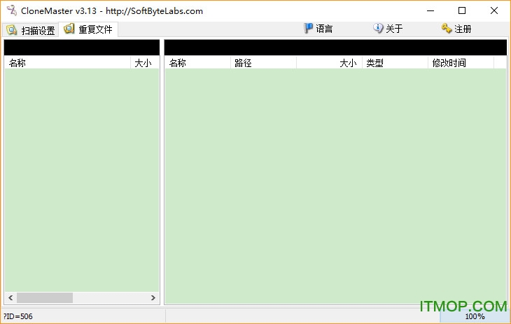Sort right list by 类型 column
511x324 pixels.
click(395, 63)
